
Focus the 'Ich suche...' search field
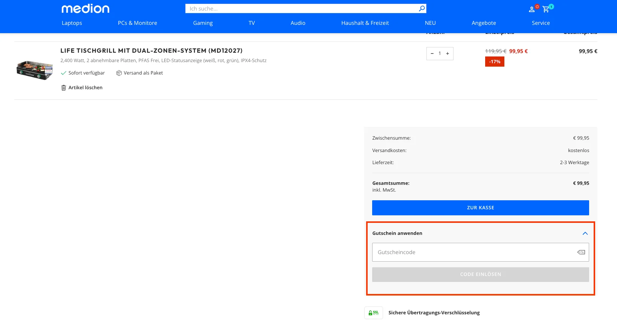301,8
